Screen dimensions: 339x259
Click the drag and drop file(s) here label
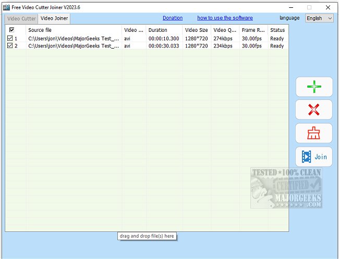coord(147,236)
